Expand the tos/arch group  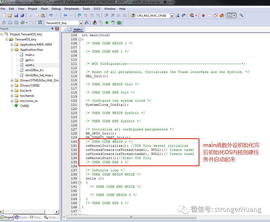[12, 91]
